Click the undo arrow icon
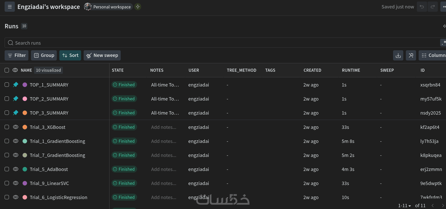446x209 pixels. (x=422, y=7)
